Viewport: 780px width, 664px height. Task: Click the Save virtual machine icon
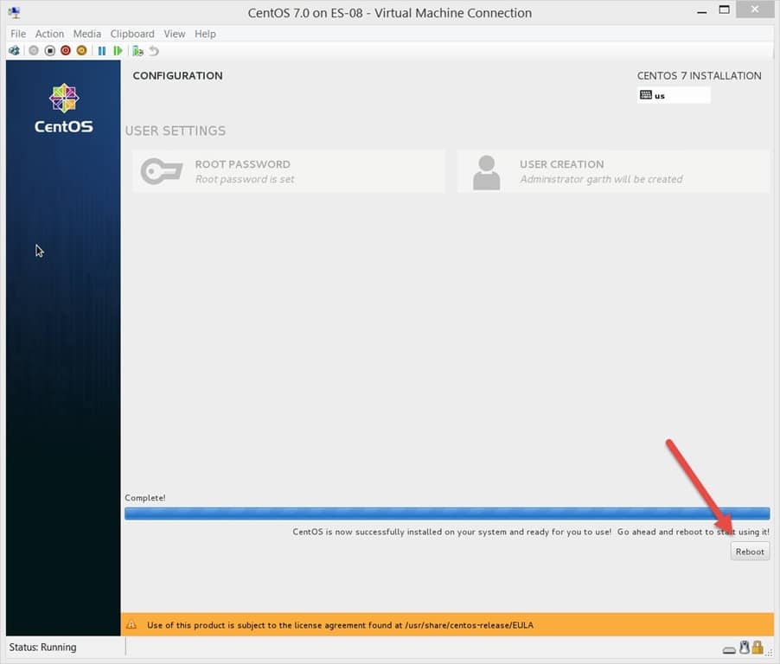point(81,50)
